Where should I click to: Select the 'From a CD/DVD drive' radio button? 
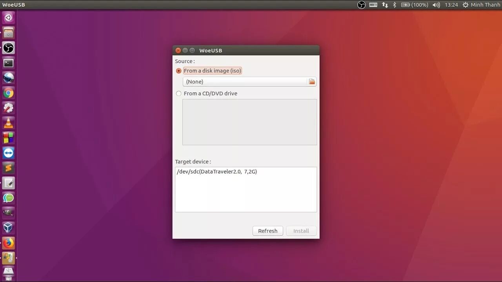179,94
